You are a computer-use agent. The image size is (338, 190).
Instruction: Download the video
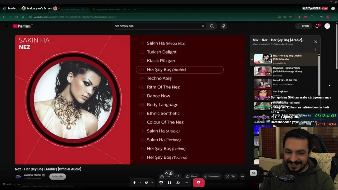pos(212,177)
